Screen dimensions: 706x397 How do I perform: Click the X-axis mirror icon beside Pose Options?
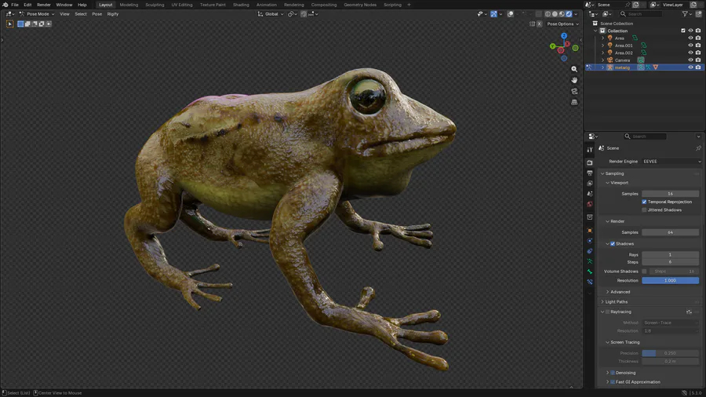point(540,24)
